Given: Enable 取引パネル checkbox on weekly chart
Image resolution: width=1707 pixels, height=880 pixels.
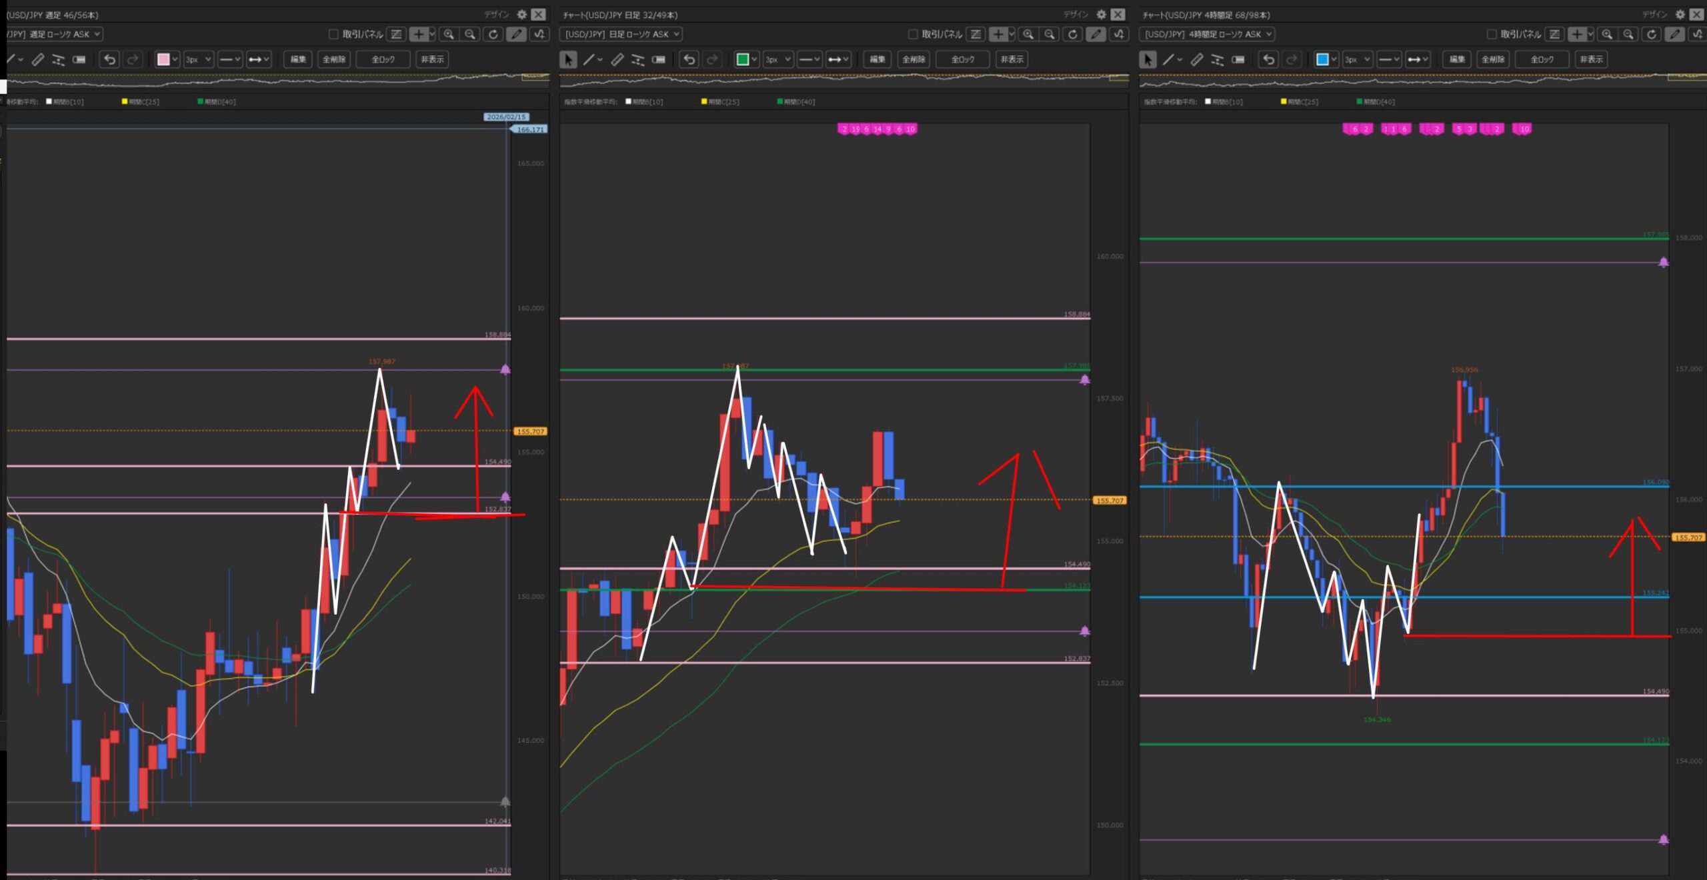Looking at the screenshot, I should click(333, 34).
